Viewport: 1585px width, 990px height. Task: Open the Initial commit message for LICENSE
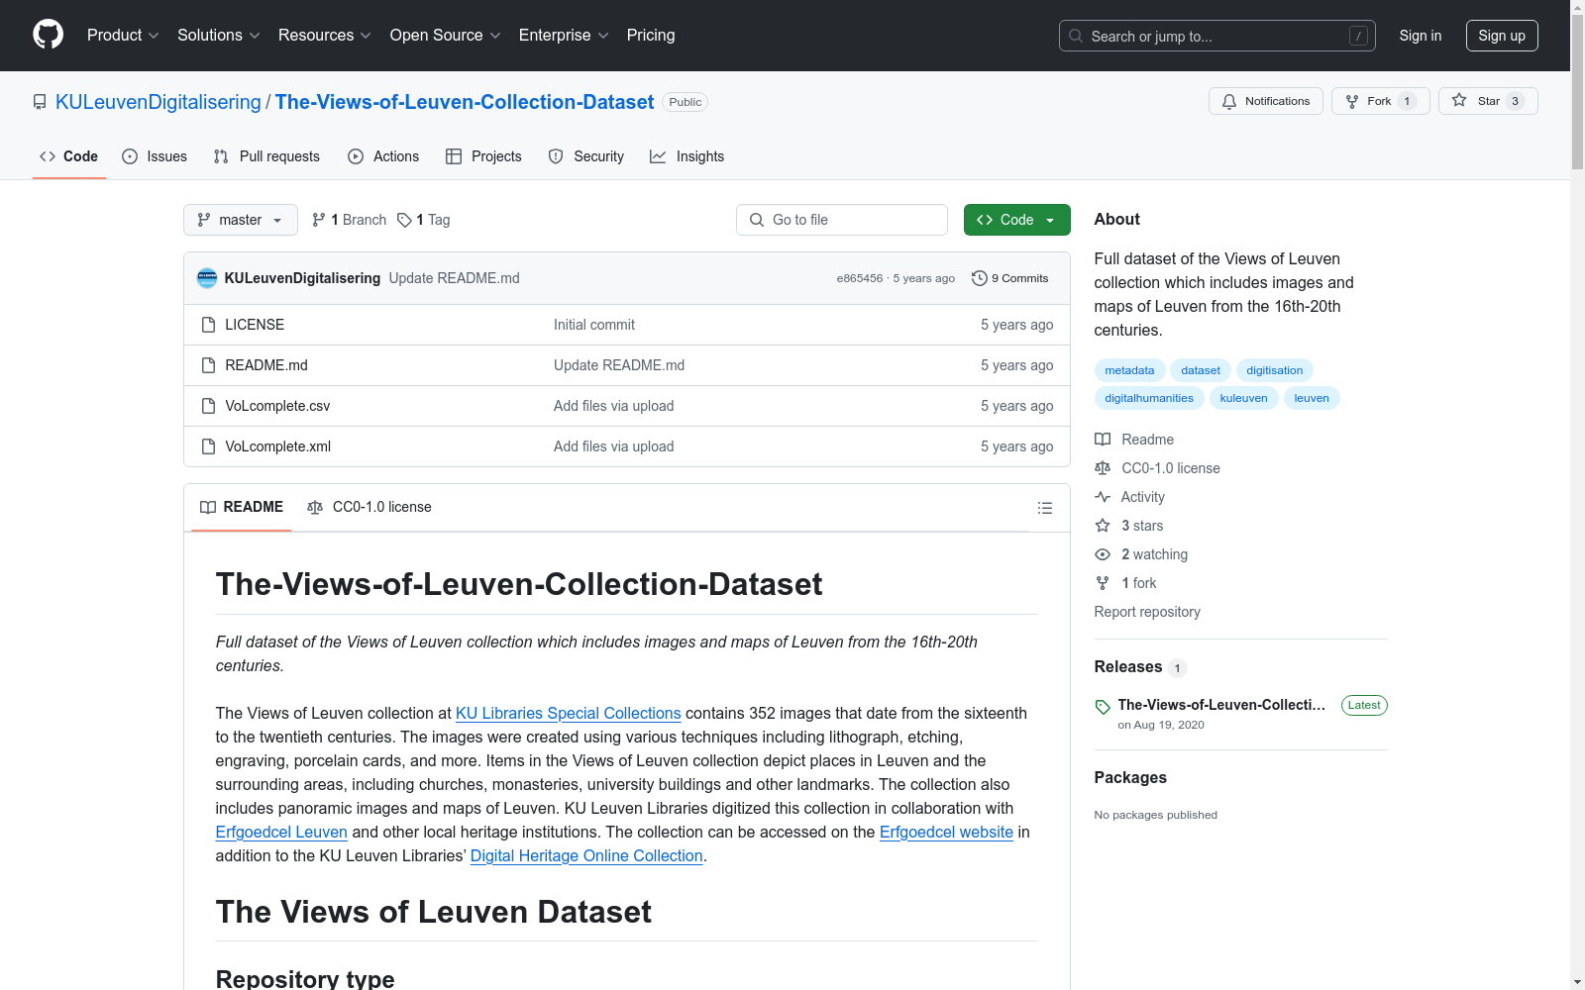[594, 325]
